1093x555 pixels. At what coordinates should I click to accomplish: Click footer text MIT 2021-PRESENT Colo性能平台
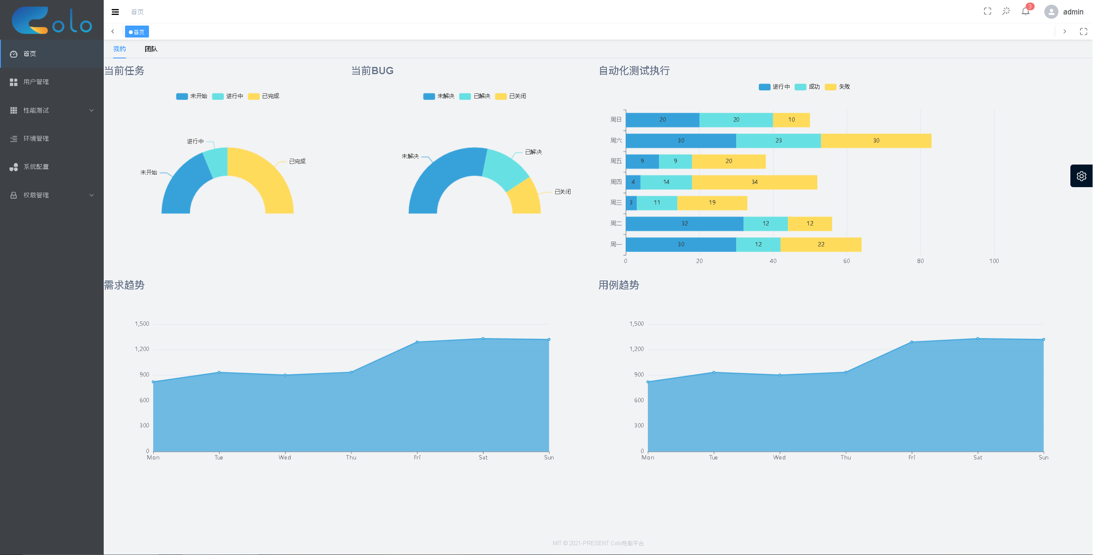pos(598,543)
